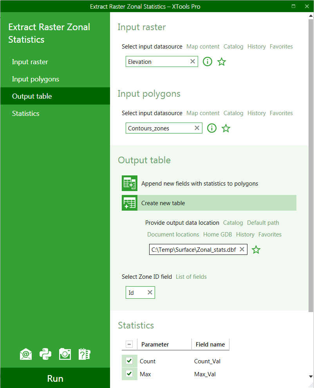Image resolution: width=314 pixels, height=388 pixels.
Task: Choose the Create new table option
Action: tap(209, 203)
